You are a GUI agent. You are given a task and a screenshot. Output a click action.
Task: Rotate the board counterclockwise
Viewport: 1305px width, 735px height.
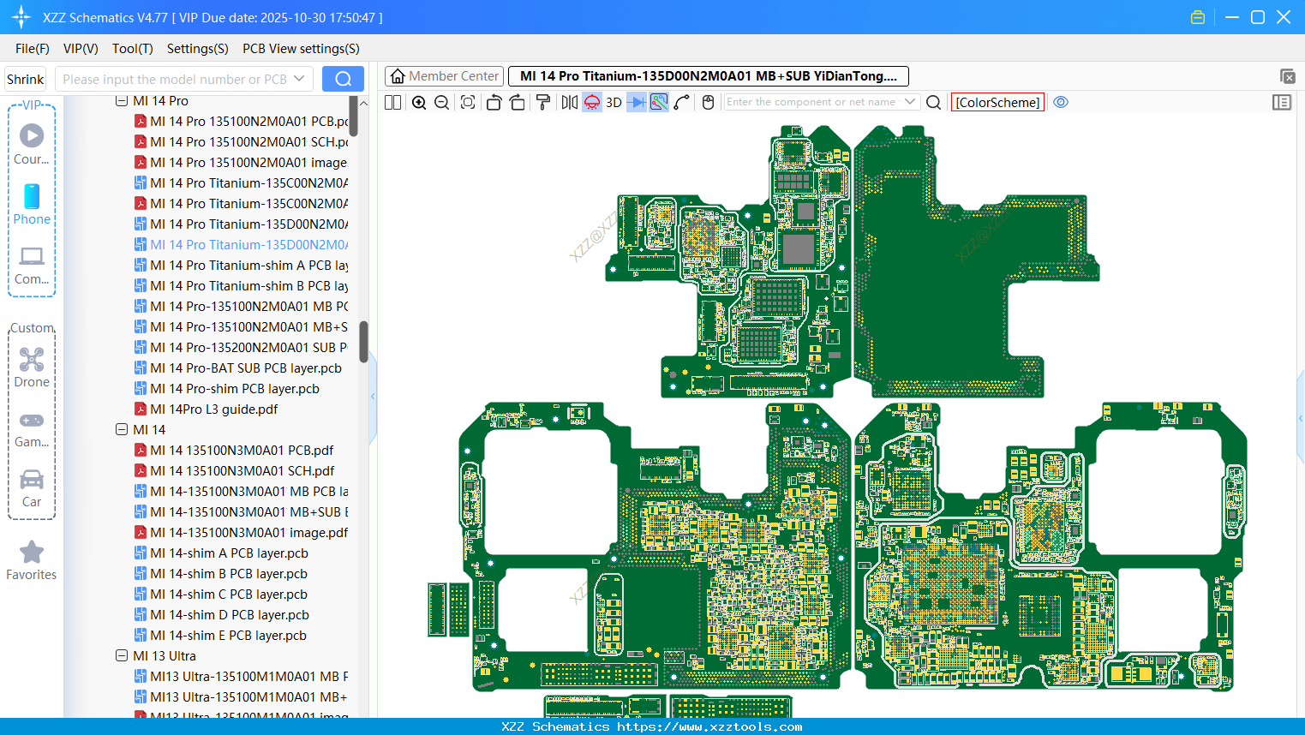(494, 103)
